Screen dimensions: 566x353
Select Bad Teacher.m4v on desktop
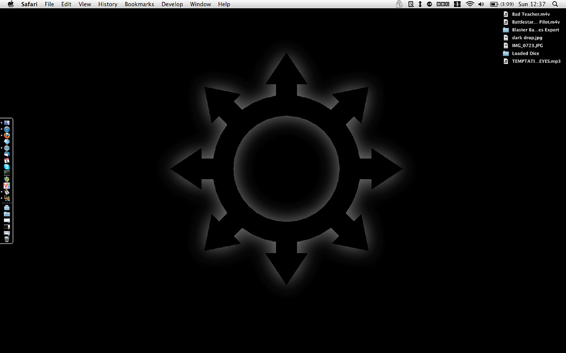pos(527,14)
